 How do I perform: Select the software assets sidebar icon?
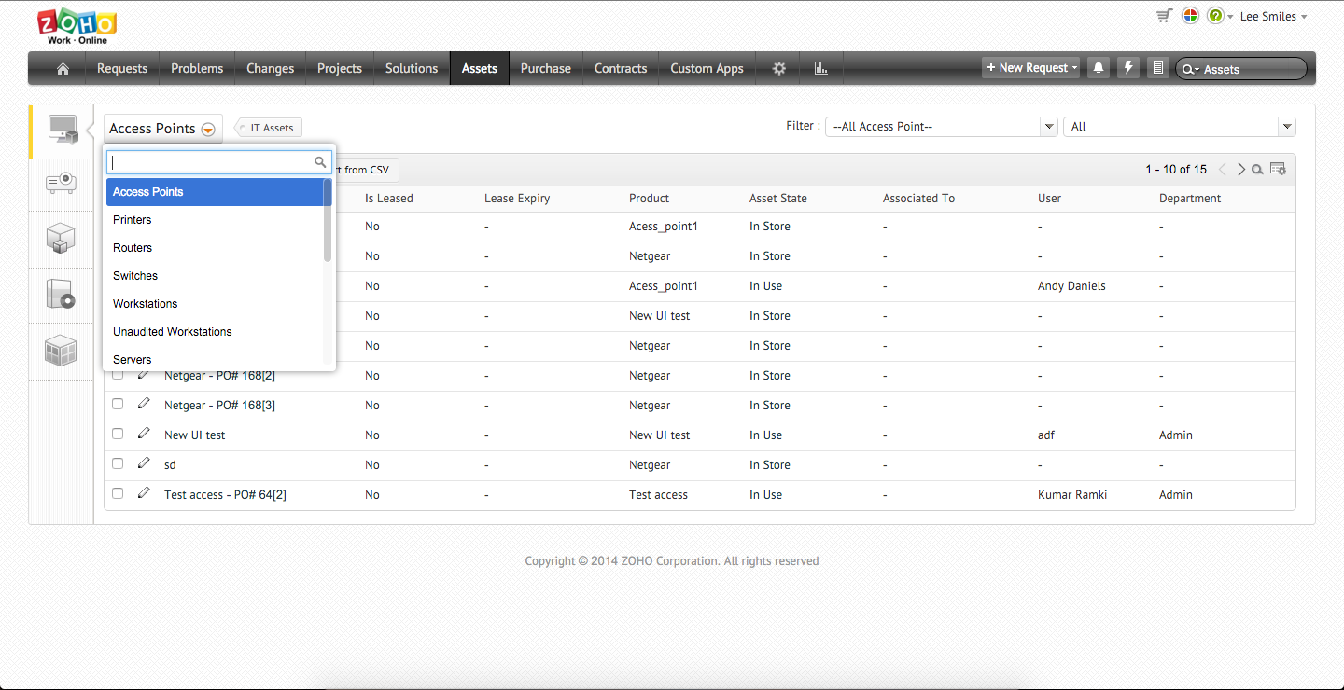click(61, 295)
